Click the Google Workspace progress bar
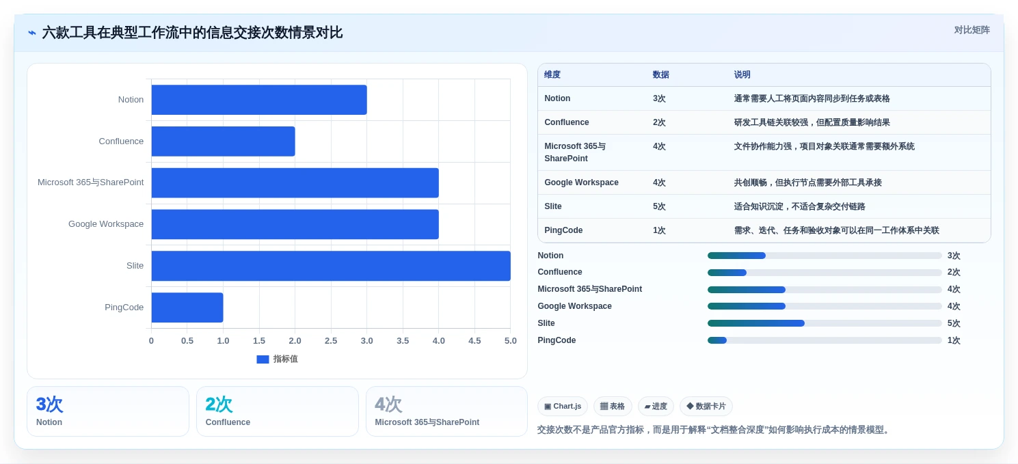The height and width of the screenshot is (464, 1018). 825,306
